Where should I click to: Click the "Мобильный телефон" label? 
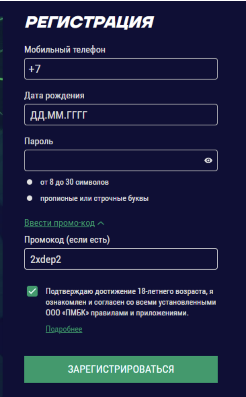coord(65,50)
